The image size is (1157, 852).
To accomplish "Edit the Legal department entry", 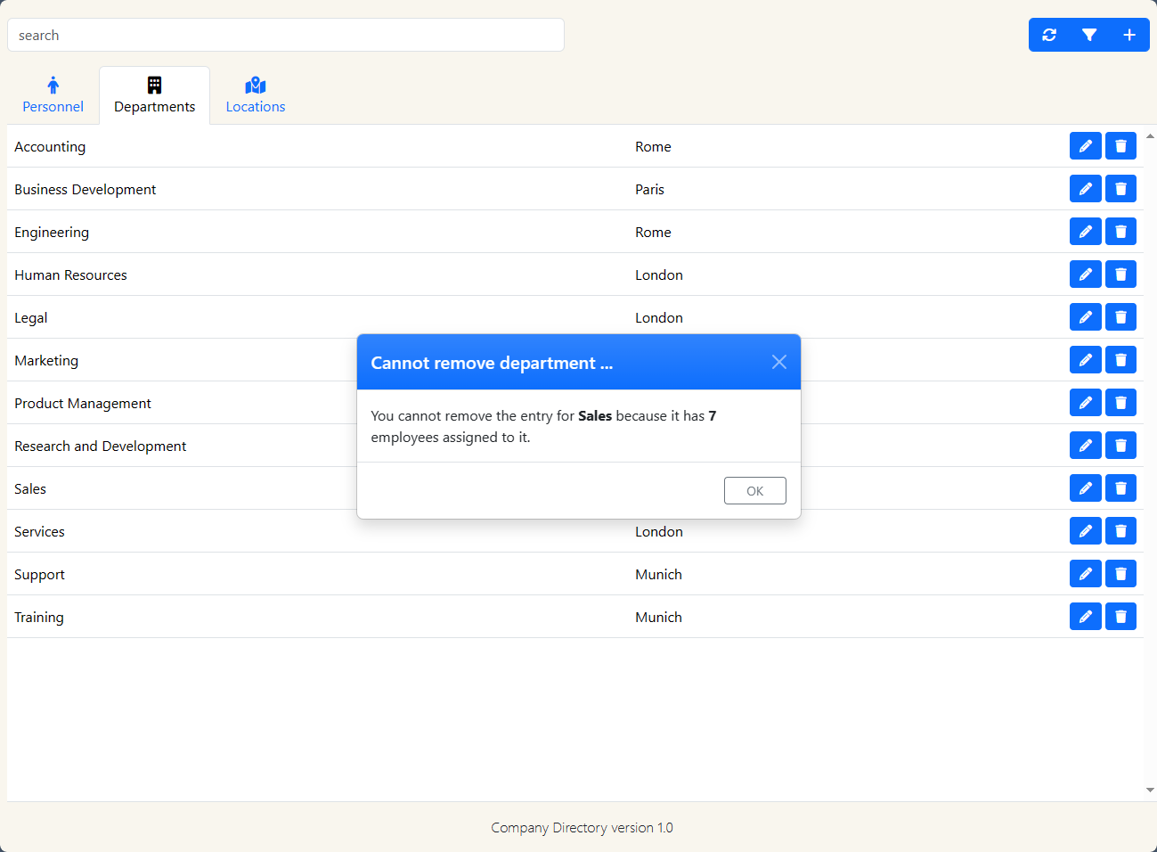I will click(1085, 317).
